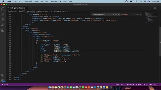Toggle Use Regular Expression in find widget
Image resolution: width=161 pixels, height=90 pixels.
[x=119, y=14]
